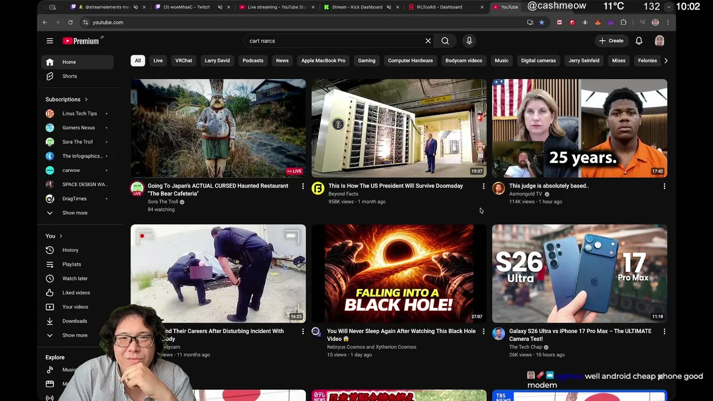The image size is (713, 401).
Task: Open DragTimes subscription channel
Action: pos(77,199)
